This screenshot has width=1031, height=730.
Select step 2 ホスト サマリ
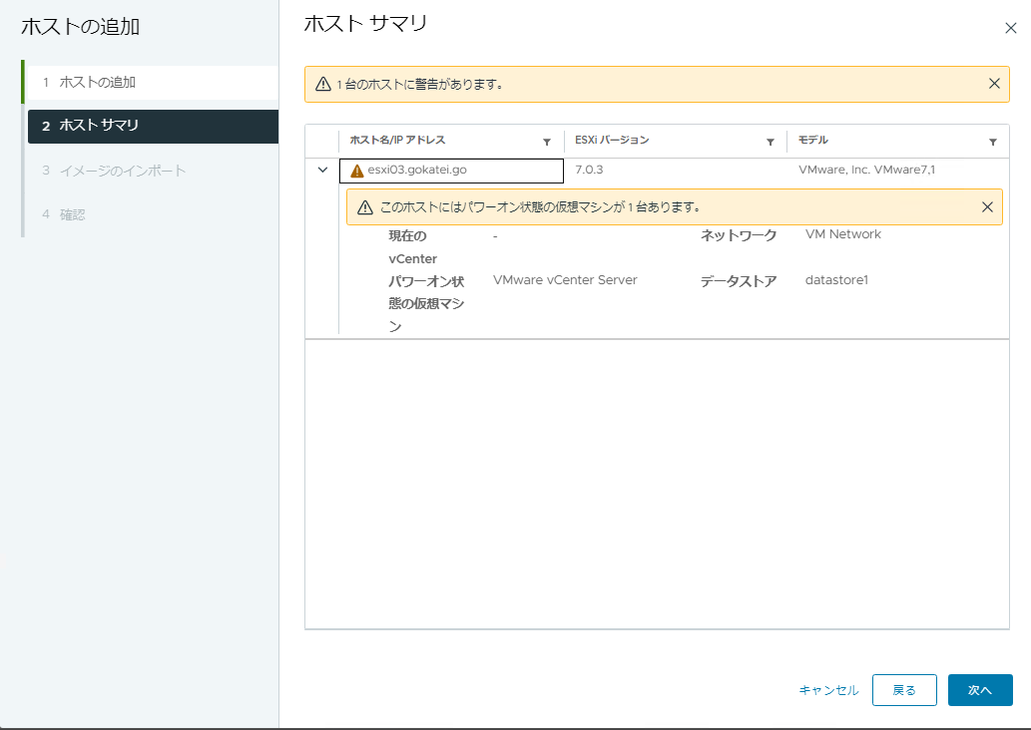(153, 126)
